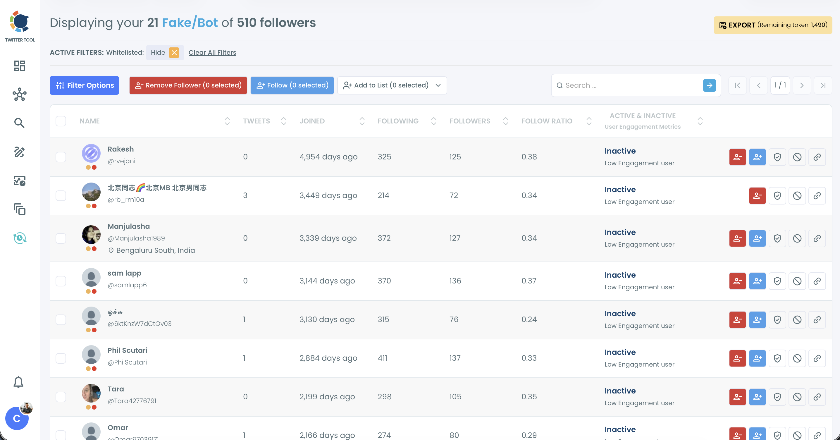
Task: Select the checkbox for Rakesh
Action: (x=61, y=157)
